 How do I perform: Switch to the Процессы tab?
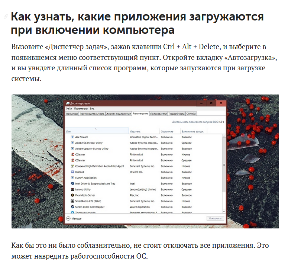point(72,113)
